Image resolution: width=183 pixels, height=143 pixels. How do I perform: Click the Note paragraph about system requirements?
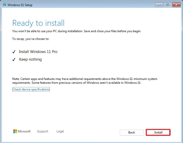pyautogui.click(x=85, y=81)
